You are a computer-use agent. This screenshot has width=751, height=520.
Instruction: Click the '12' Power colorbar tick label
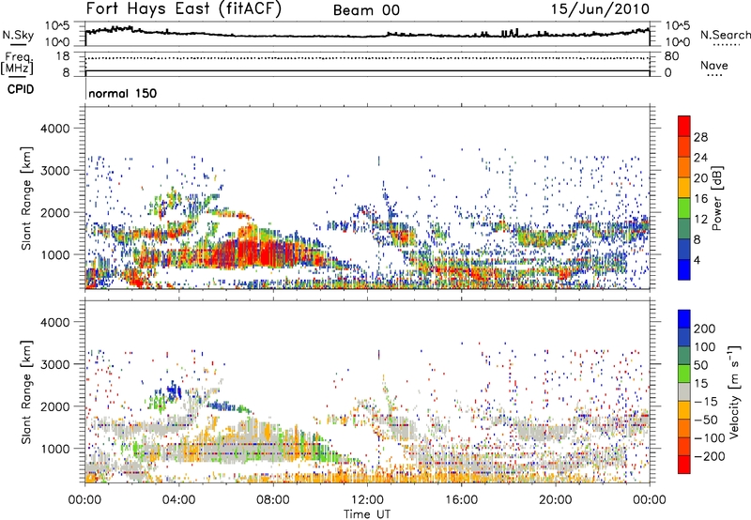700,220
